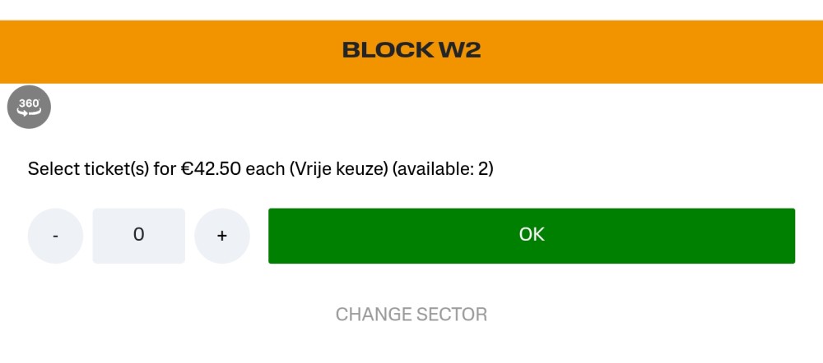Image resolution: width=823 pixels, height=363 pixels.
Task: Click the round plus stepper button
Action: pyautogui.click(x=222, y=236)
